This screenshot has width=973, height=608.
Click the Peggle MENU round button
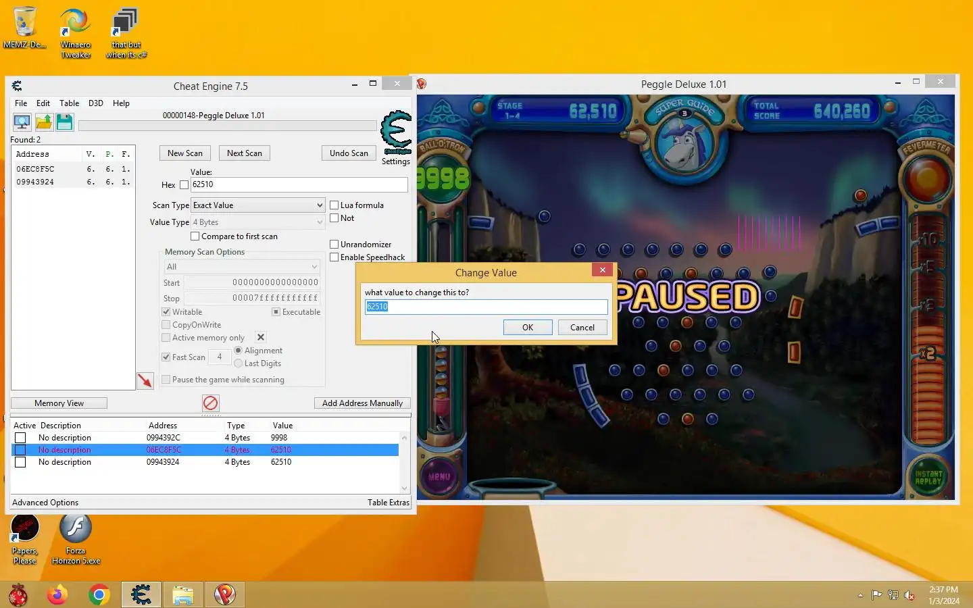click(x=439, y=476)
